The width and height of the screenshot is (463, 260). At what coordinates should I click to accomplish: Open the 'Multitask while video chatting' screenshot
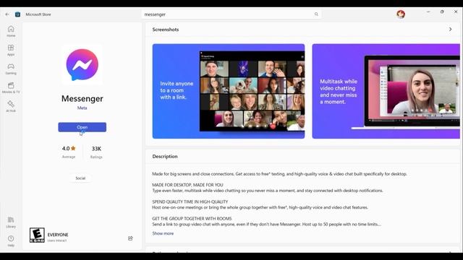(x=386, y=91)
